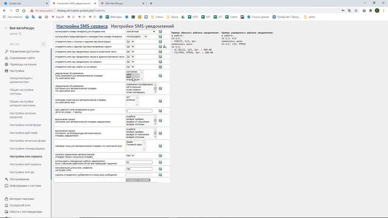388x218 pixels.
Task: Save SMS expiry days row
Action: [160, 111]
